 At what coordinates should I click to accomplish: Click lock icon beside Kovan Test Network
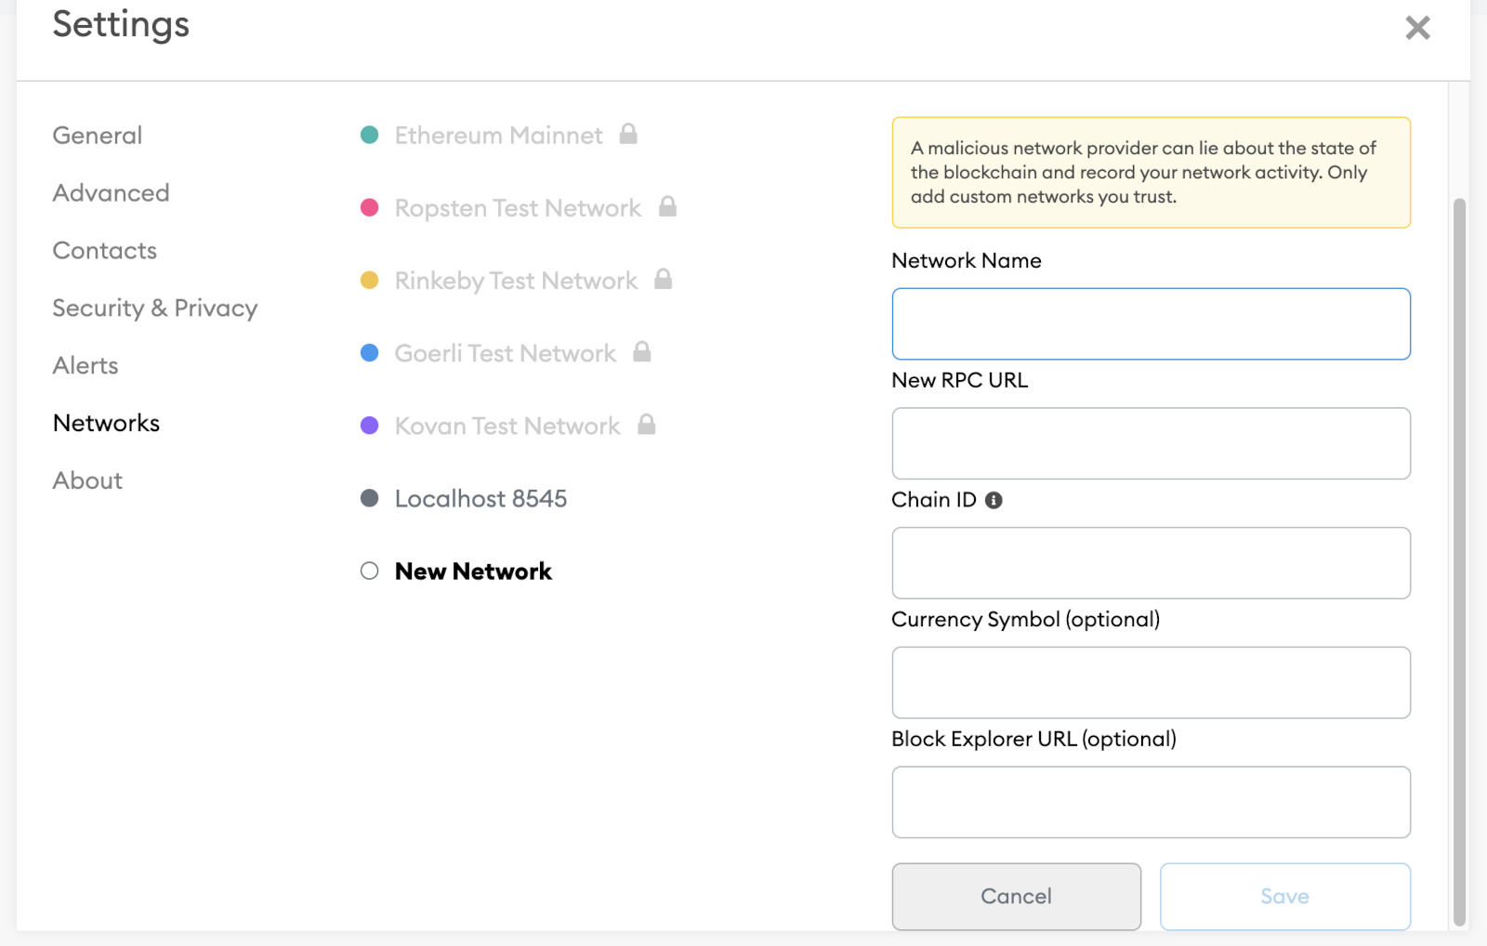[x=646, y=425]
